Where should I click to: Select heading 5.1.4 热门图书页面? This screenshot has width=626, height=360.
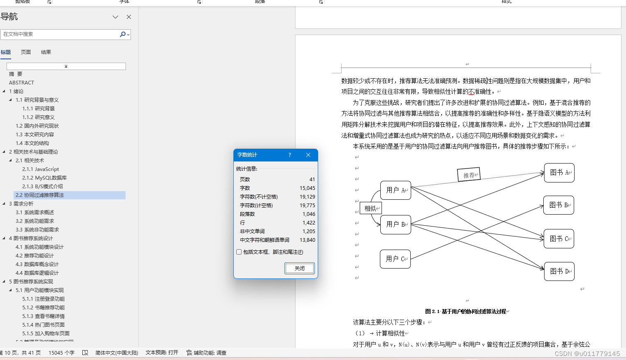click(43, 325)
